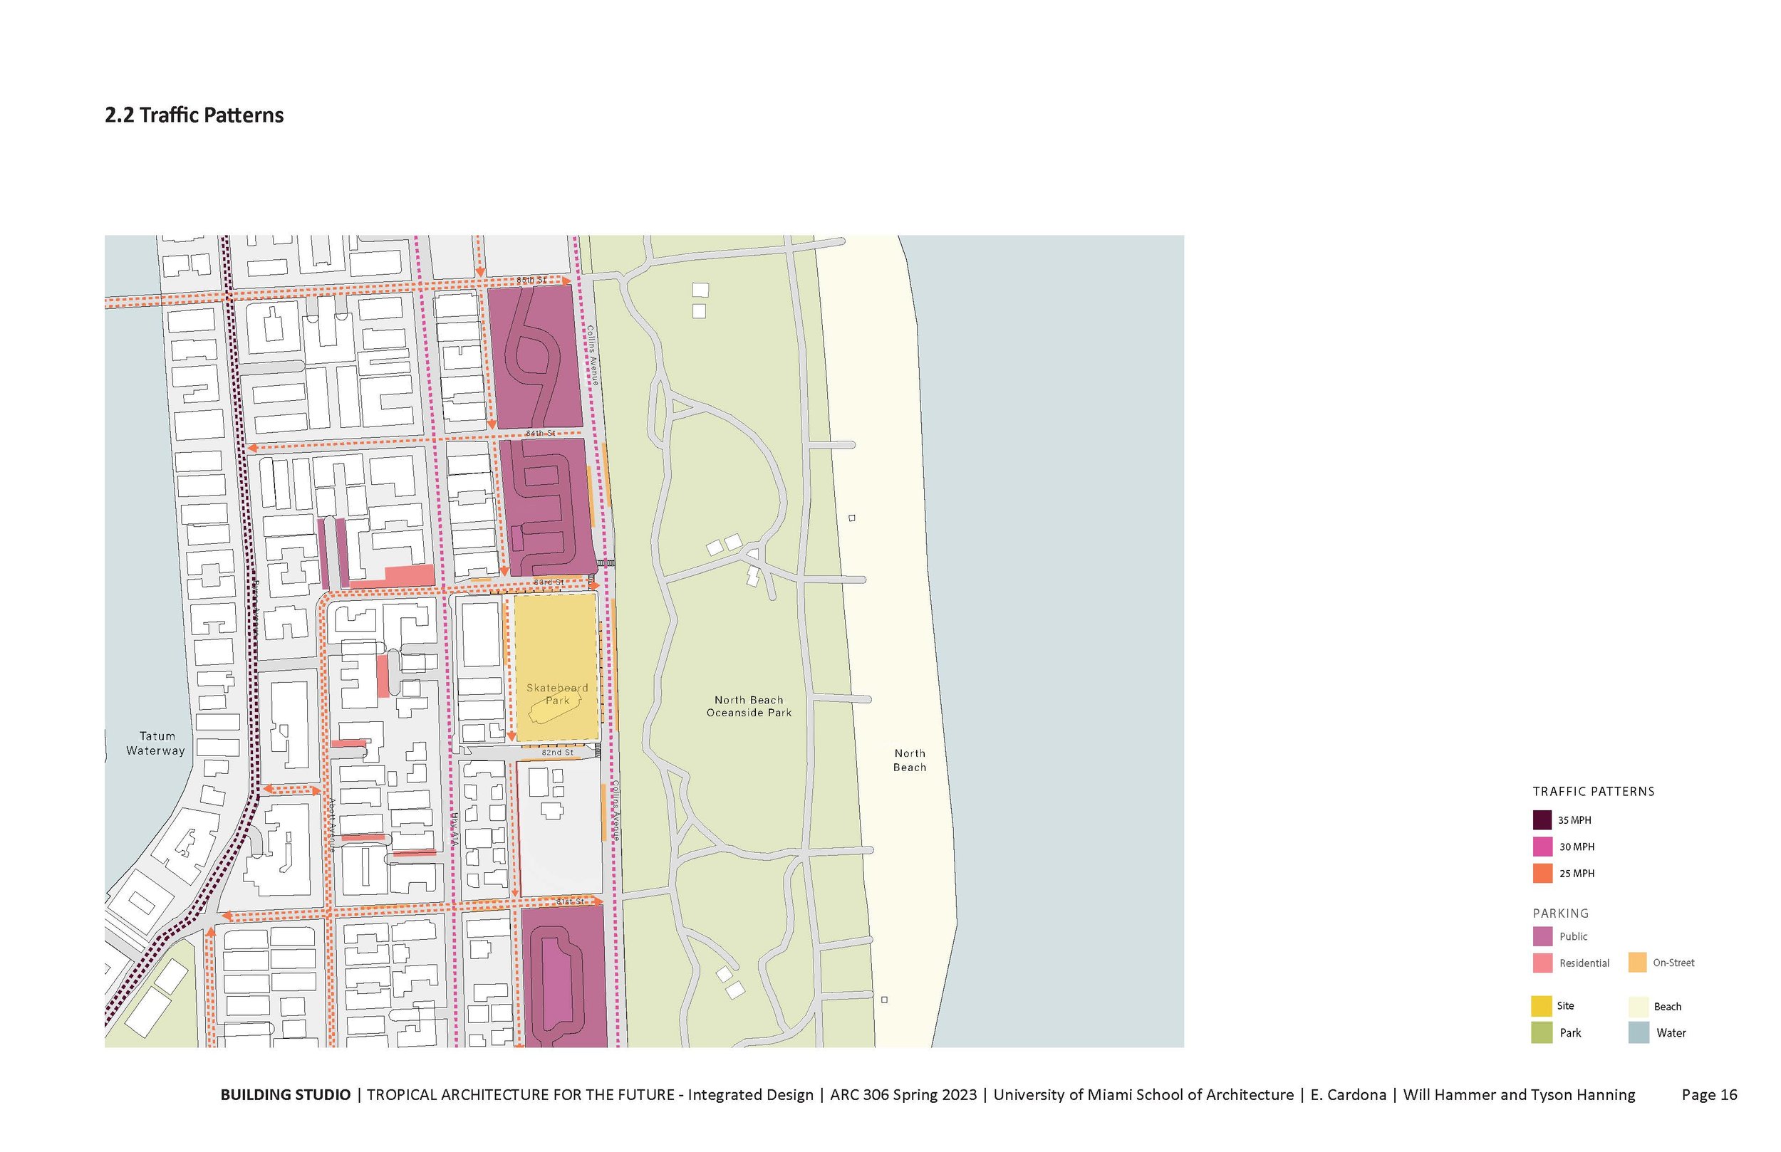Click the 25 MPH orange legend swatch
Screen dimensions: 1781x1152
point(1542,873)
